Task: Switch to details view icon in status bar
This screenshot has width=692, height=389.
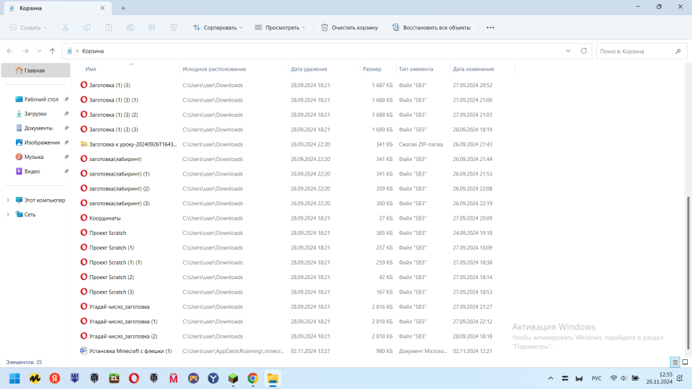Action: point(675,362)
